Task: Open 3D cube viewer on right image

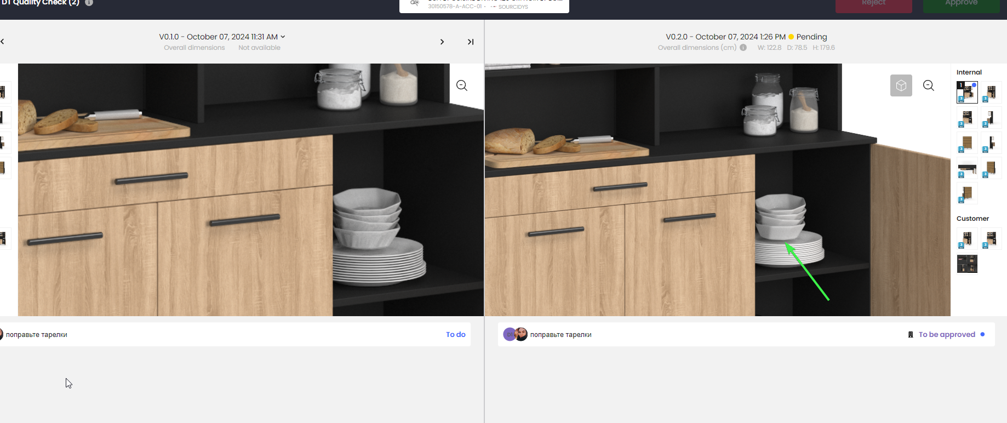Action: tap(901, 85)
